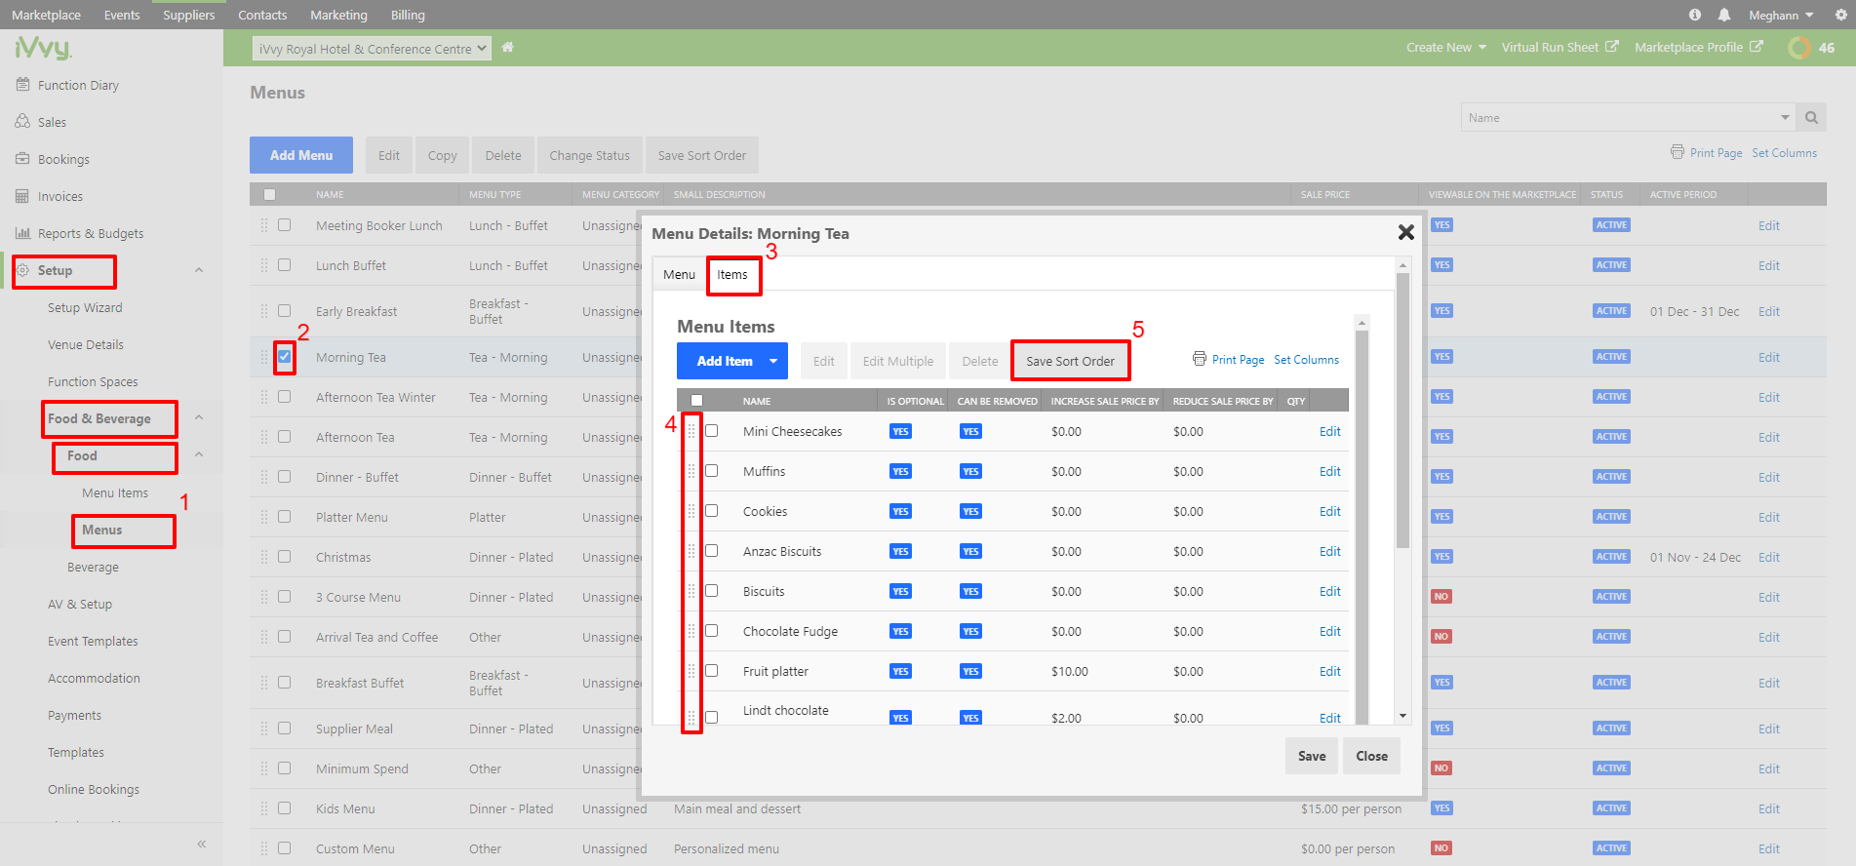
Task: Click the Name search input field
Action: (1619, 118)
